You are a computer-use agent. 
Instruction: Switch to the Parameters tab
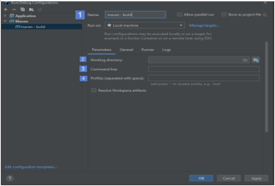101,50
